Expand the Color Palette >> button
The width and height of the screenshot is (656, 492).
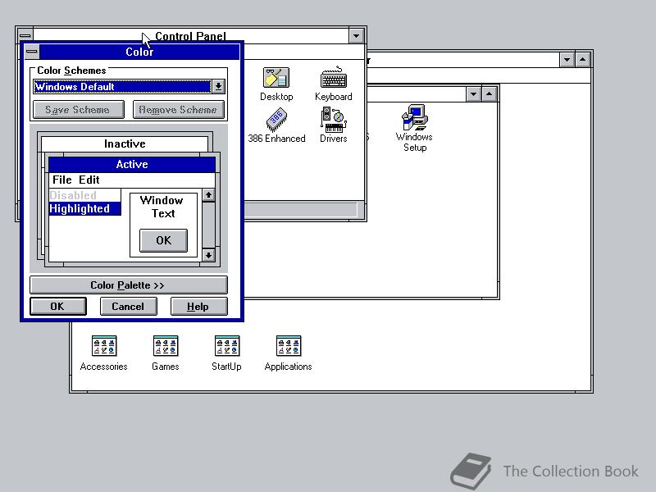tap(129, 285)
